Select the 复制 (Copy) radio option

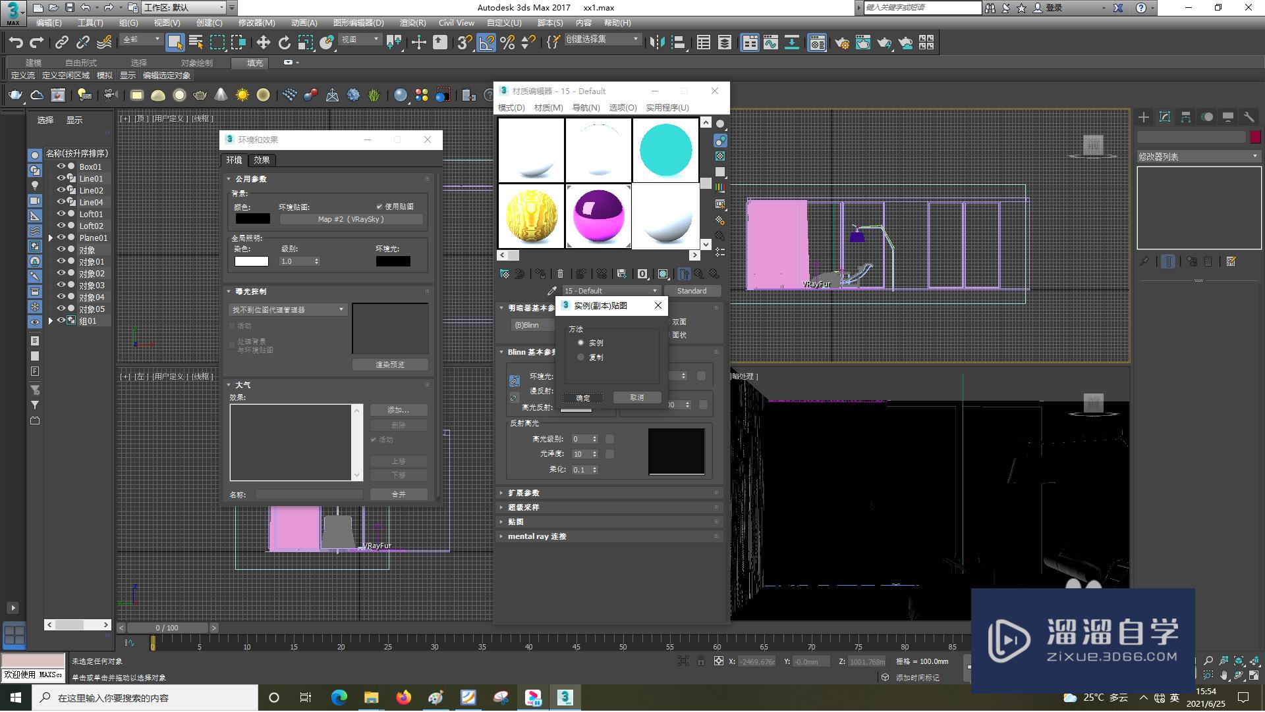tap(580, 357)
